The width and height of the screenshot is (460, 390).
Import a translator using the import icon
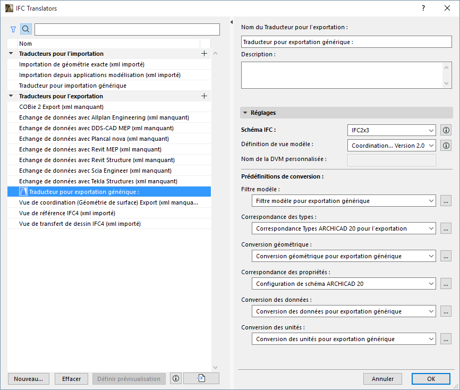(x=201, y=378)
